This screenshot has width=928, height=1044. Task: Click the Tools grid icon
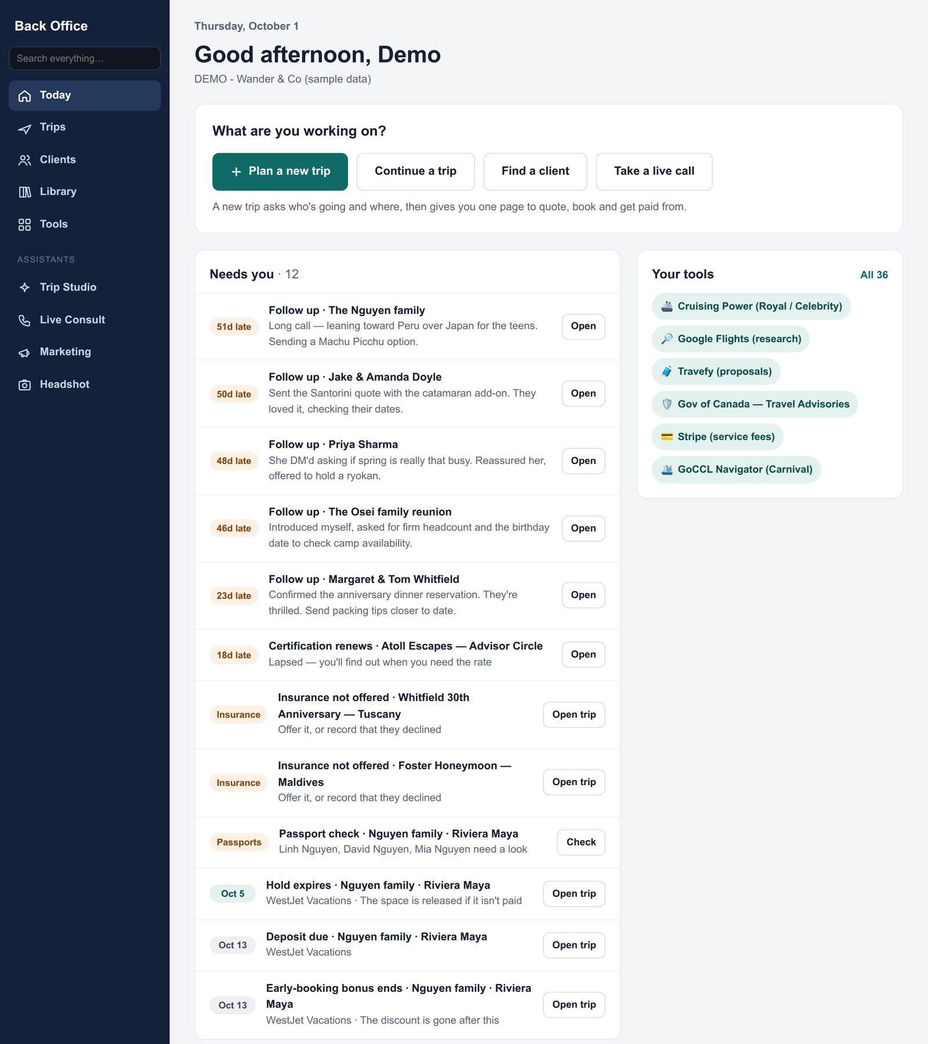(x=24, y=224)
